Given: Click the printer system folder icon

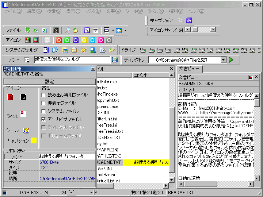Looking at the screenshot, I should [74, 50].
